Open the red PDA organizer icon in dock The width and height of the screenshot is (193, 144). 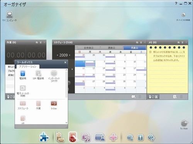(x=73, y=137)
